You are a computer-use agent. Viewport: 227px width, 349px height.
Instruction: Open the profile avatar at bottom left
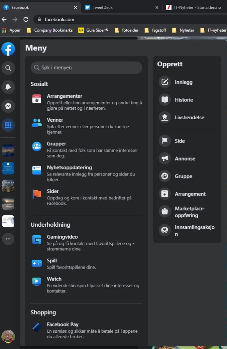8,337
